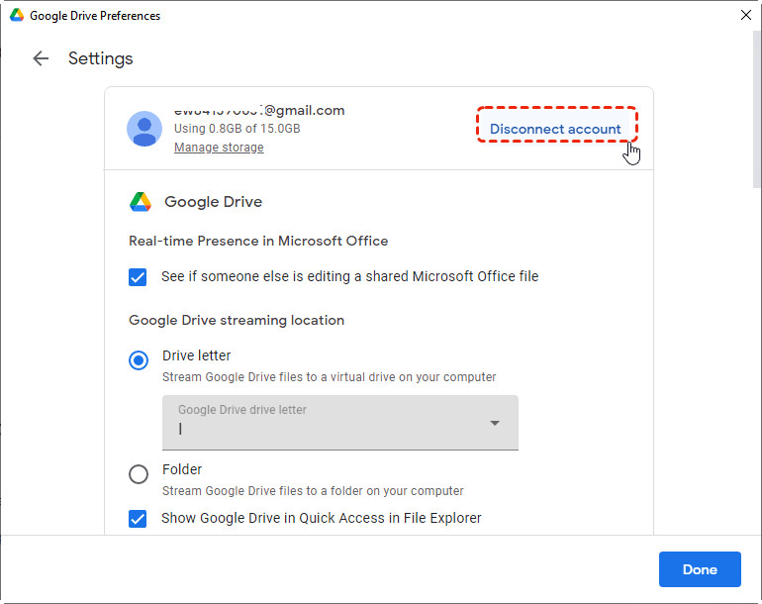Viewport: 762px width, 604px height.
Task: Close the Google Drive Preferences window
Action: point(746,15)
